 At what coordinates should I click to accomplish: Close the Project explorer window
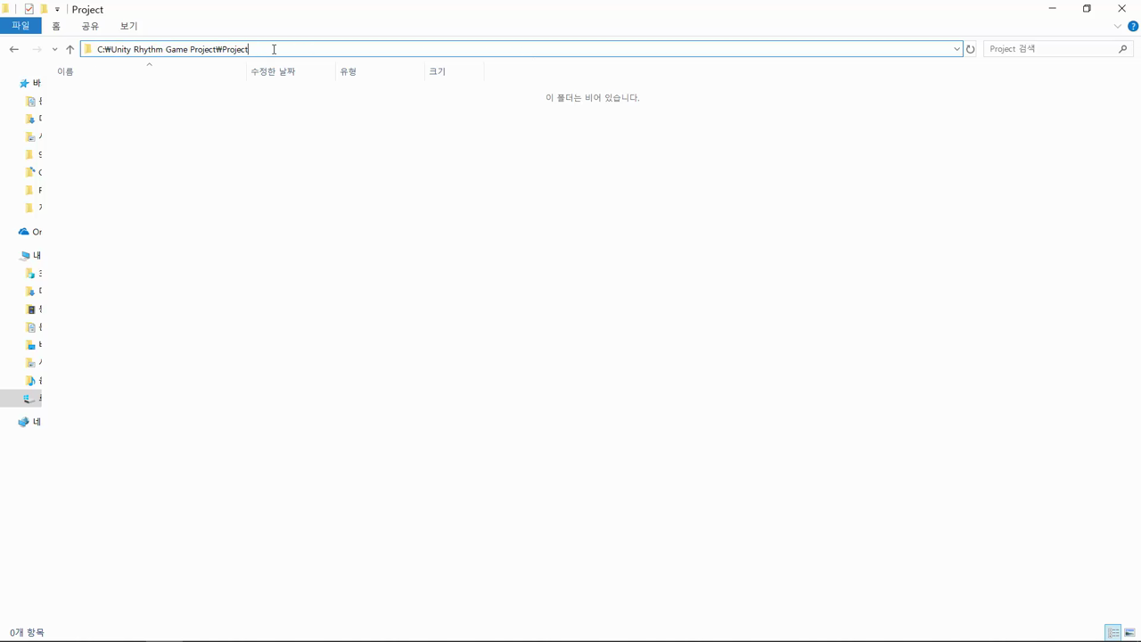pyautogui.click(x=1121, y=9)
